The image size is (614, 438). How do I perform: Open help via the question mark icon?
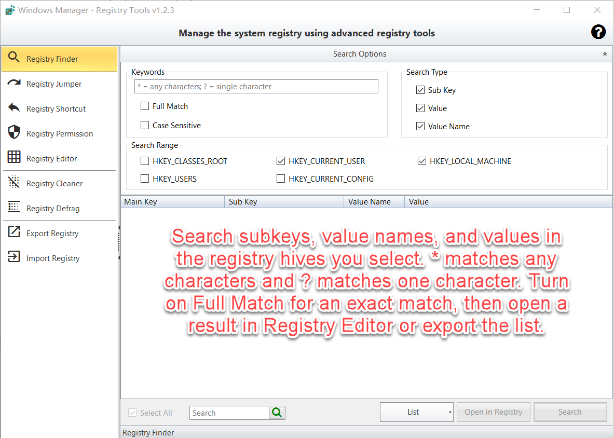[x=598, y=32]
